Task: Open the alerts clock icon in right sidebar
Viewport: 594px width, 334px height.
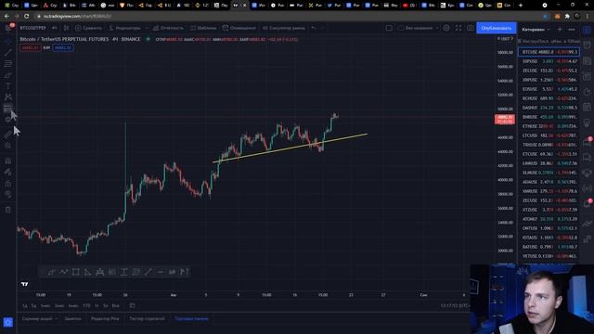Action: point(588,45)
